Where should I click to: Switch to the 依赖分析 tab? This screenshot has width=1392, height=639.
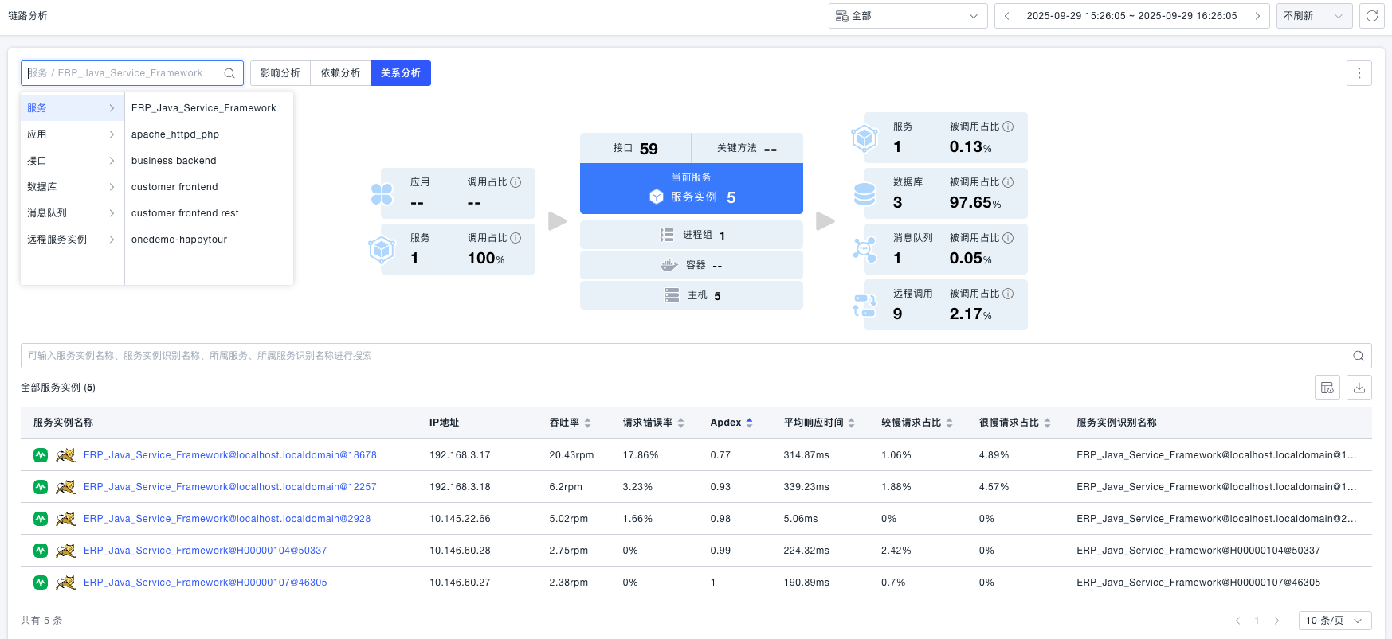click(x=340, y=73)
